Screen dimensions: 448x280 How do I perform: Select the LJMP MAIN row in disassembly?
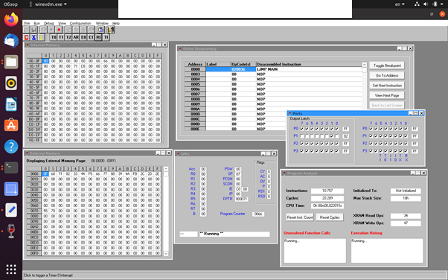coord(273,69)
